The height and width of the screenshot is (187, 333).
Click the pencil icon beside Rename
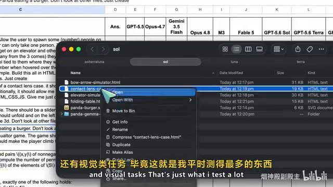(108, 129)
